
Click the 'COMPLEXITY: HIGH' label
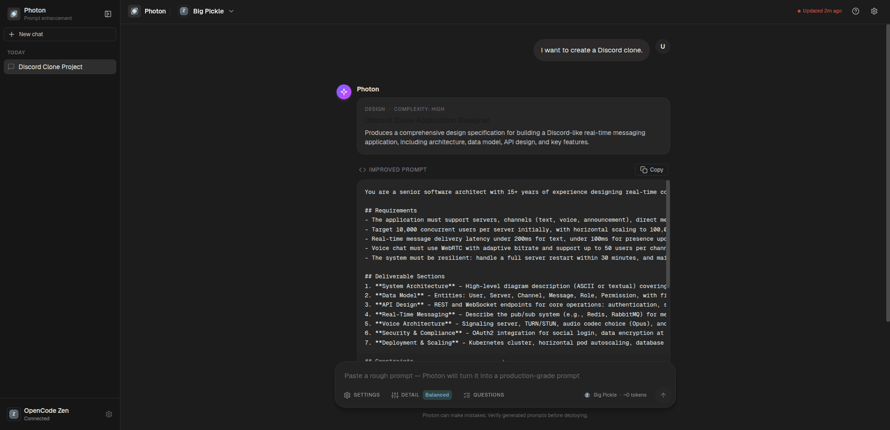(x=419, y=109)
